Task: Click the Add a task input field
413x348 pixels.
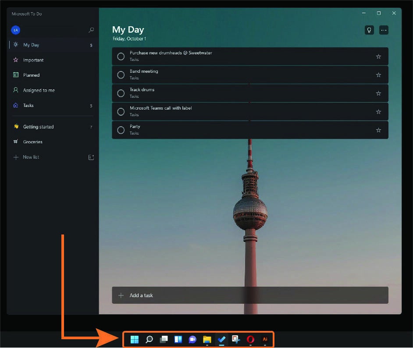Action: pyautogui.click(x=250, y=295)
